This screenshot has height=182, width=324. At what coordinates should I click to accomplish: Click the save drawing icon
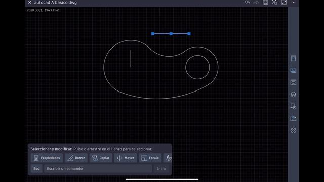point(265,2)
